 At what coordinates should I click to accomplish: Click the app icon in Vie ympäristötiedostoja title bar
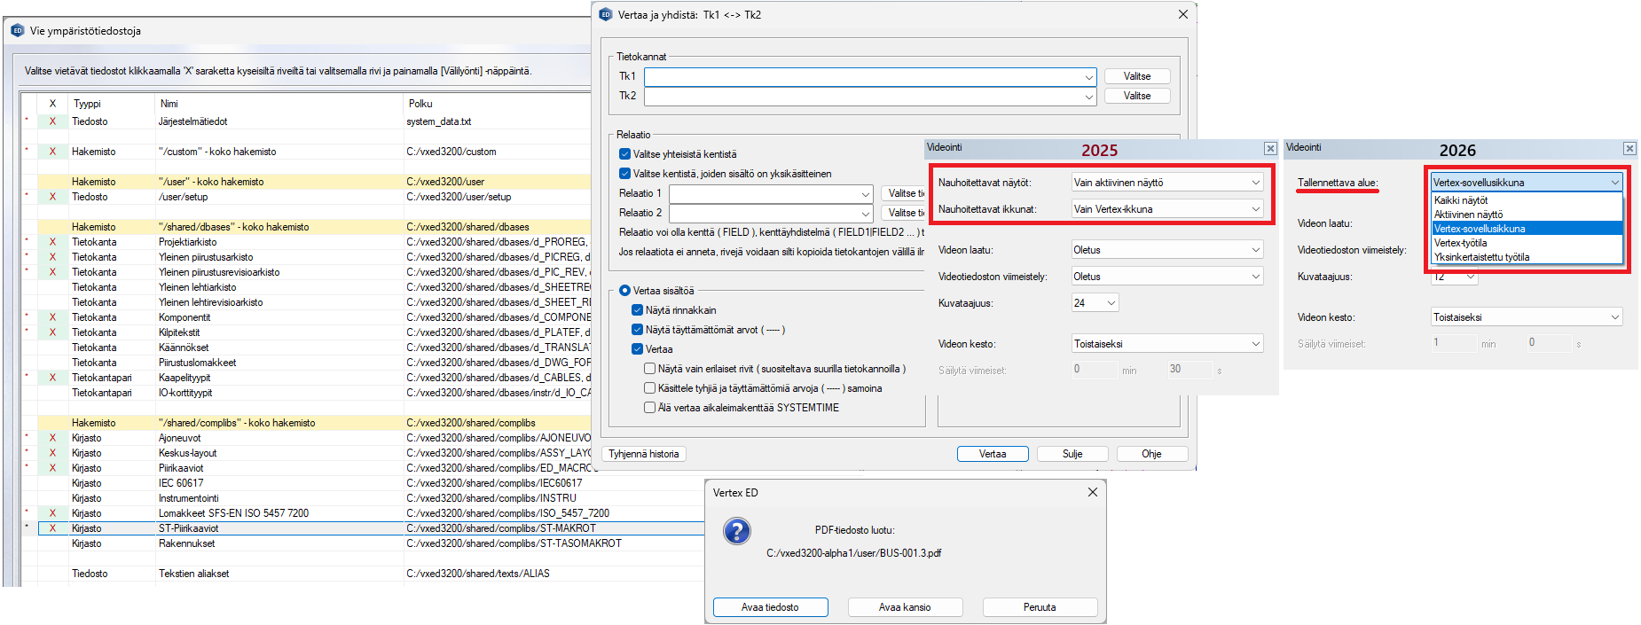pos(17,30)
